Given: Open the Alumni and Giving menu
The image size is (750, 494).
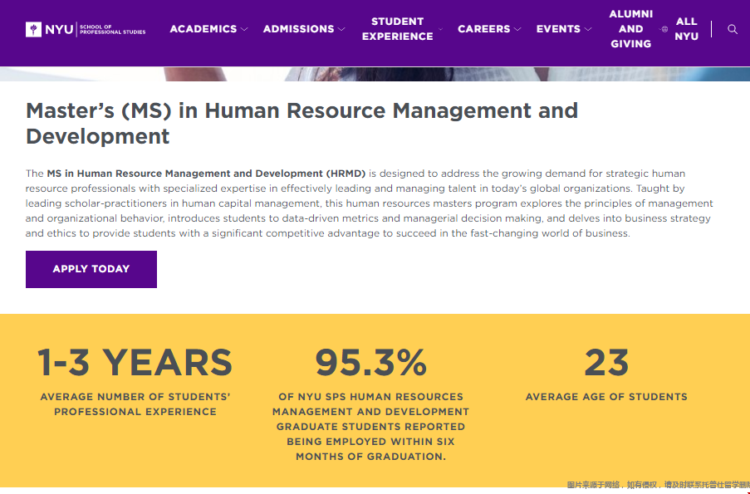Looking at the screenshot, I should click(631, 29).
